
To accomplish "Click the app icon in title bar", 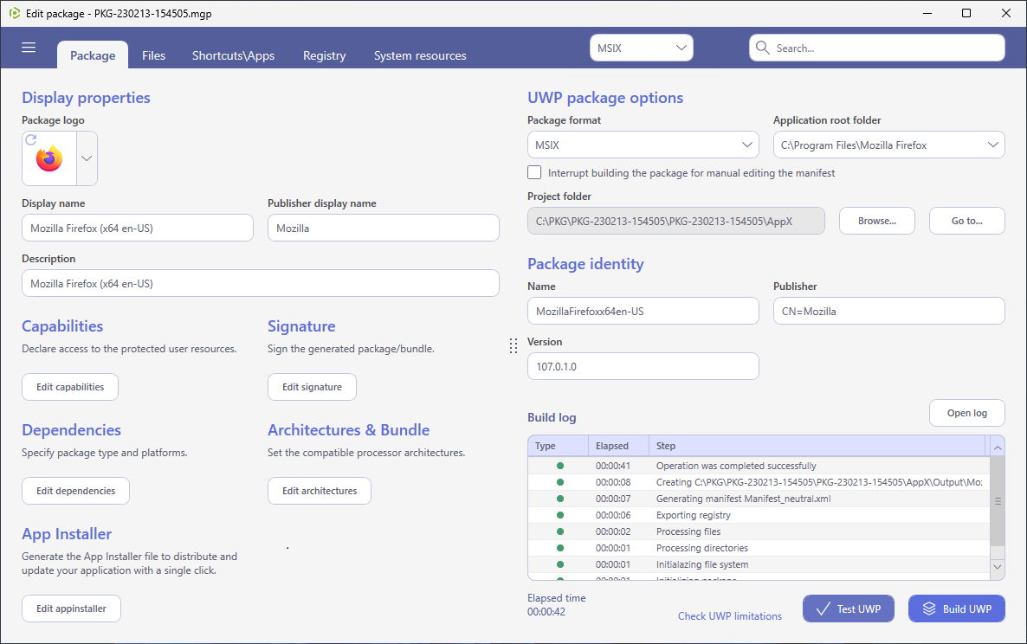I will [14, 13].
